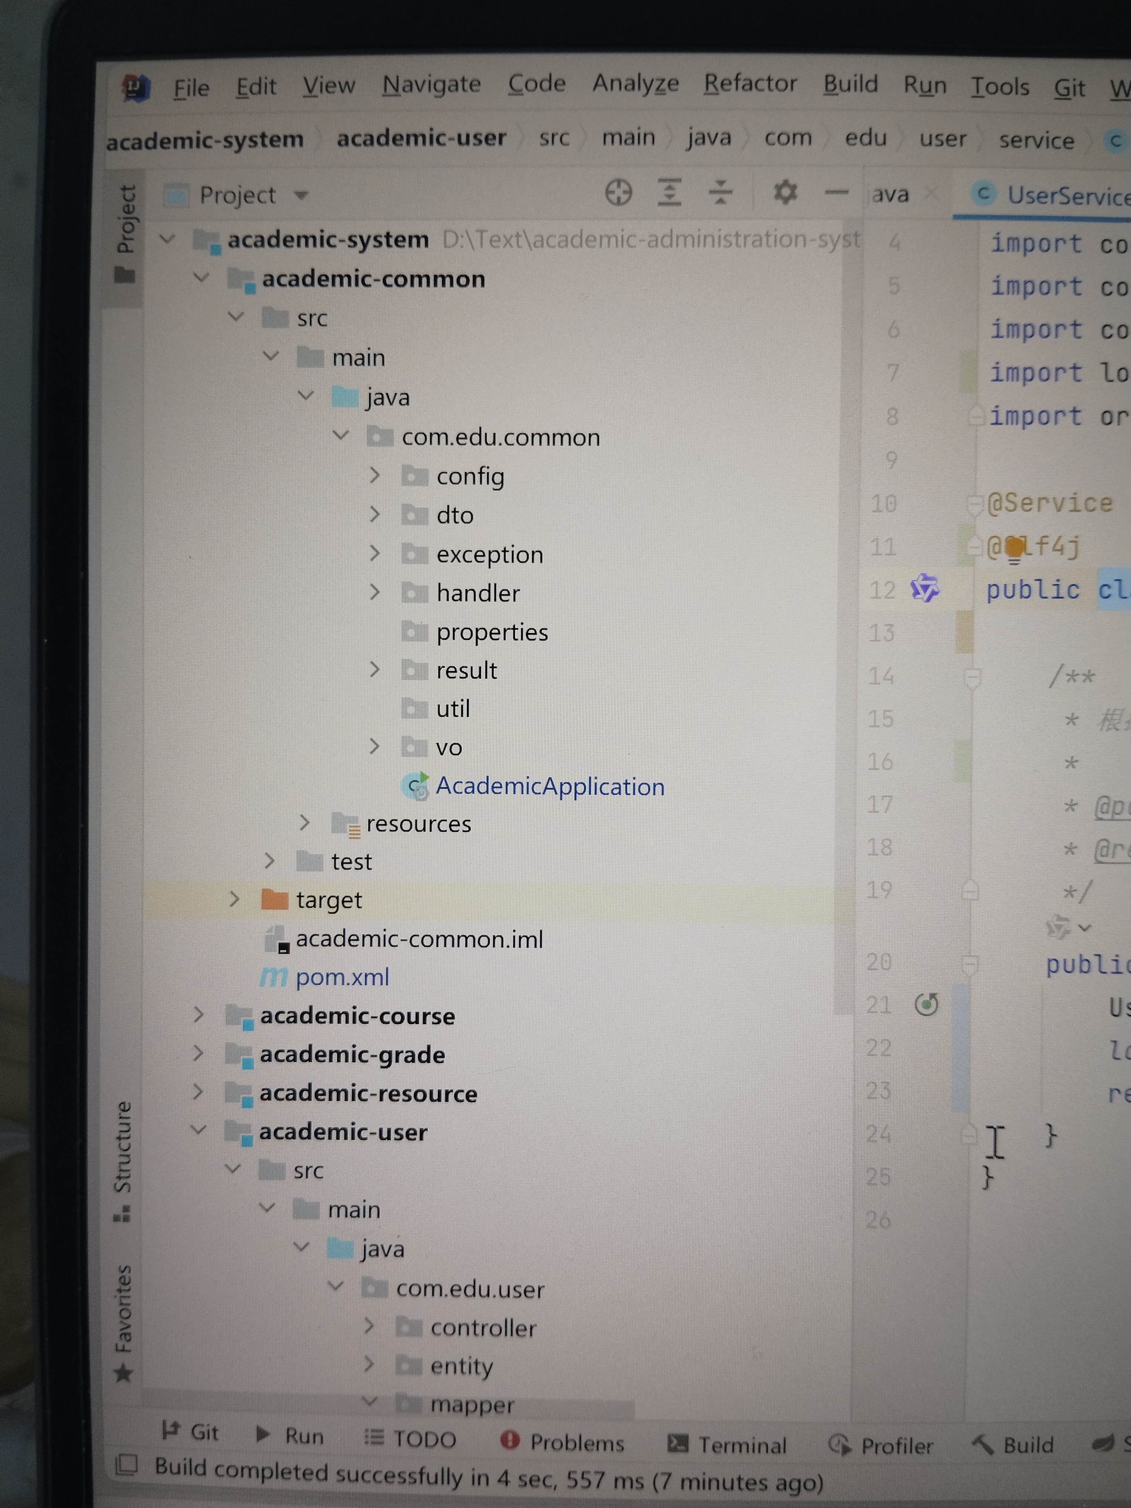Image resolution: width=1131 pixels, height=1508 pixels.
Task: Expand the academic-course module
Action: 198,1015
